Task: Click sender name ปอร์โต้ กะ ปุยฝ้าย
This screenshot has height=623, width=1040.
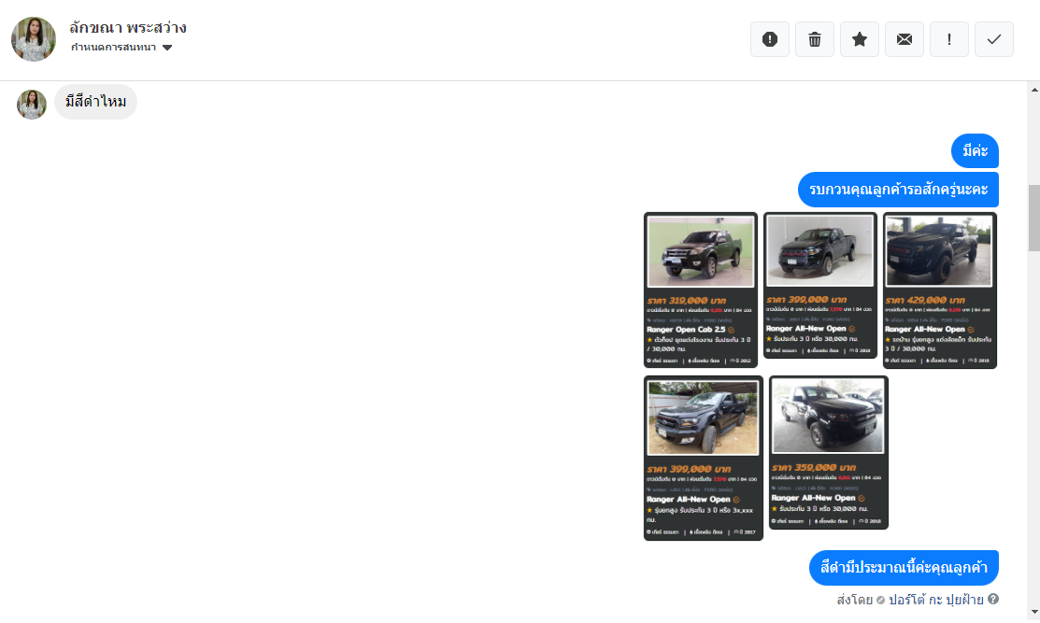Action: [x=936, y=599]
